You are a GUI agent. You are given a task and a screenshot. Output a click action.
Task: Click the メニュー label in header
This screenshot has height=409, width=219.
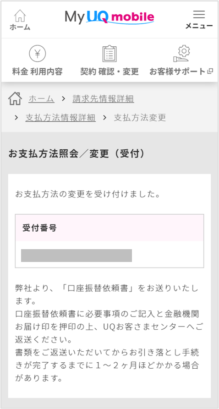coord(199,26)
